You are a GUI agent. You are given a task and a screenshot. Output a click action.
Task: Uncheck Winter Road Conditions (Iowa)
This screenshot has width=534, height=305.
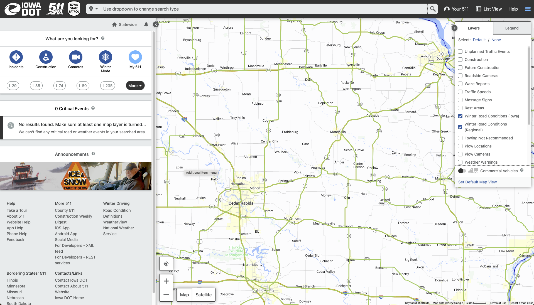tap(460, 116)
